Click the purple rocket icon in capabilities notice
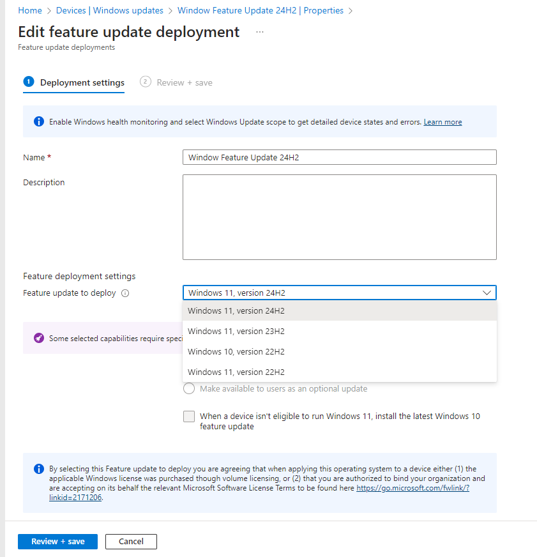537x557 pixels. tap(39, 338)
